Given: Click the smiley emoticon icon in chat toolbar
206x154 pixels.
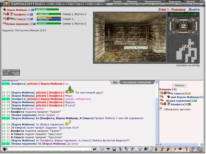Looking at the screenshot, I should [x=140, y=149].
